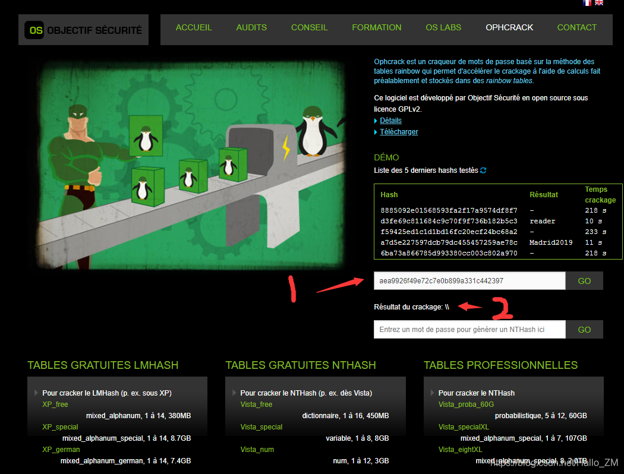Open the XP_special table link

coord(60,426)
